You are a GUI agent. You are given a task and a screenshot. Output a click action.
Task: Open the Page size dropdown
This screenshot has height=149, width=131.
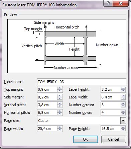123,121
